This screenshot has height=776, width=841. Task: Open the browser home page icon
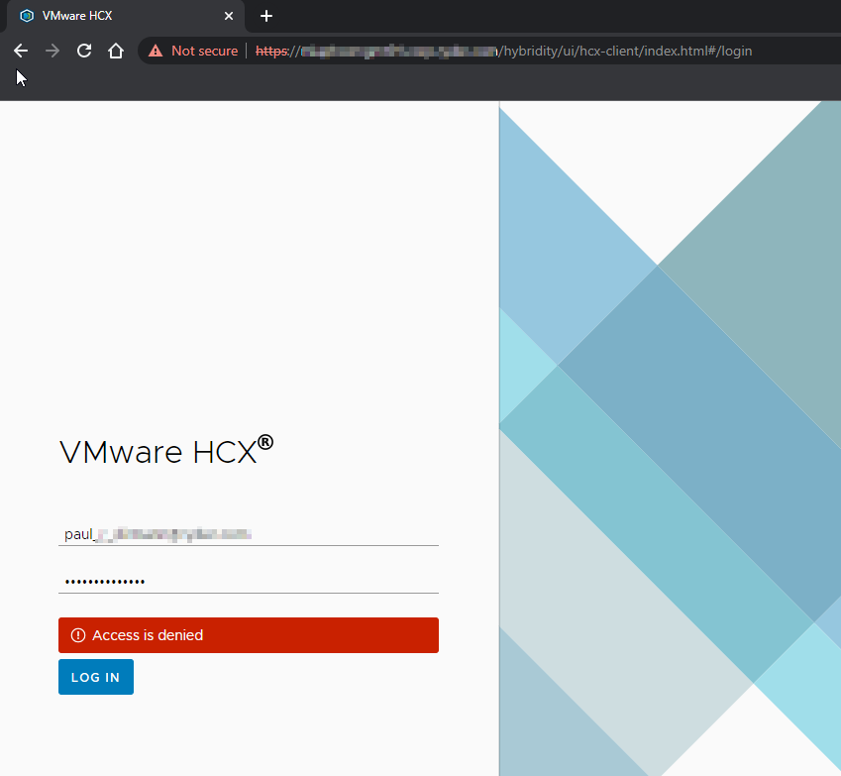[x=116, y=51]
